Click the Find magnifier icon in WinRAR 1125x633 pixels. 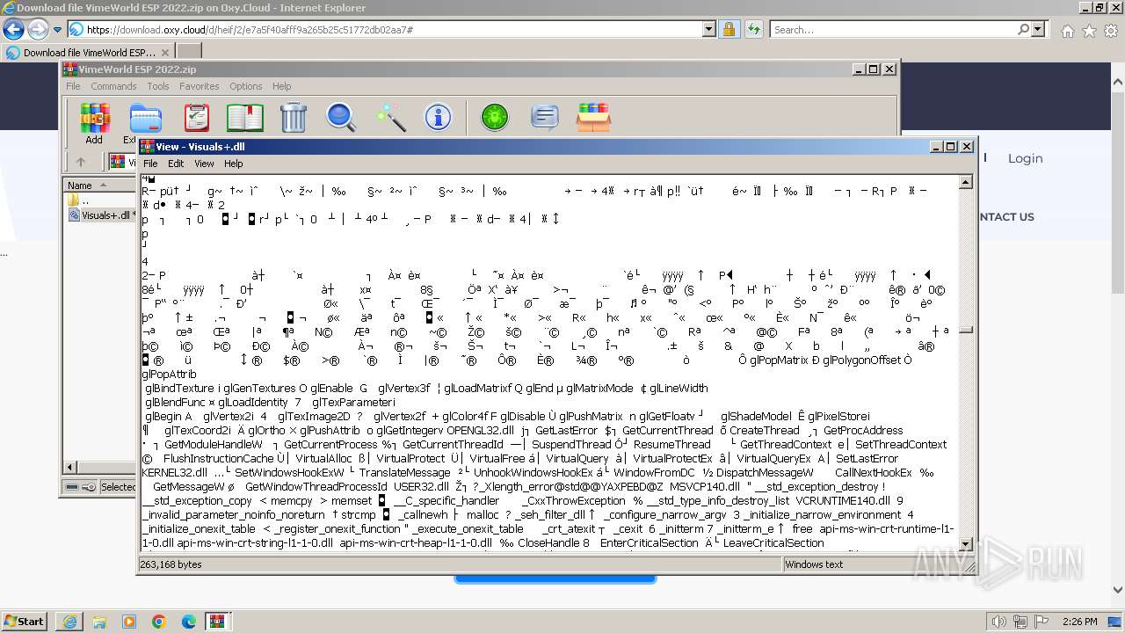[x=341, y=117]
